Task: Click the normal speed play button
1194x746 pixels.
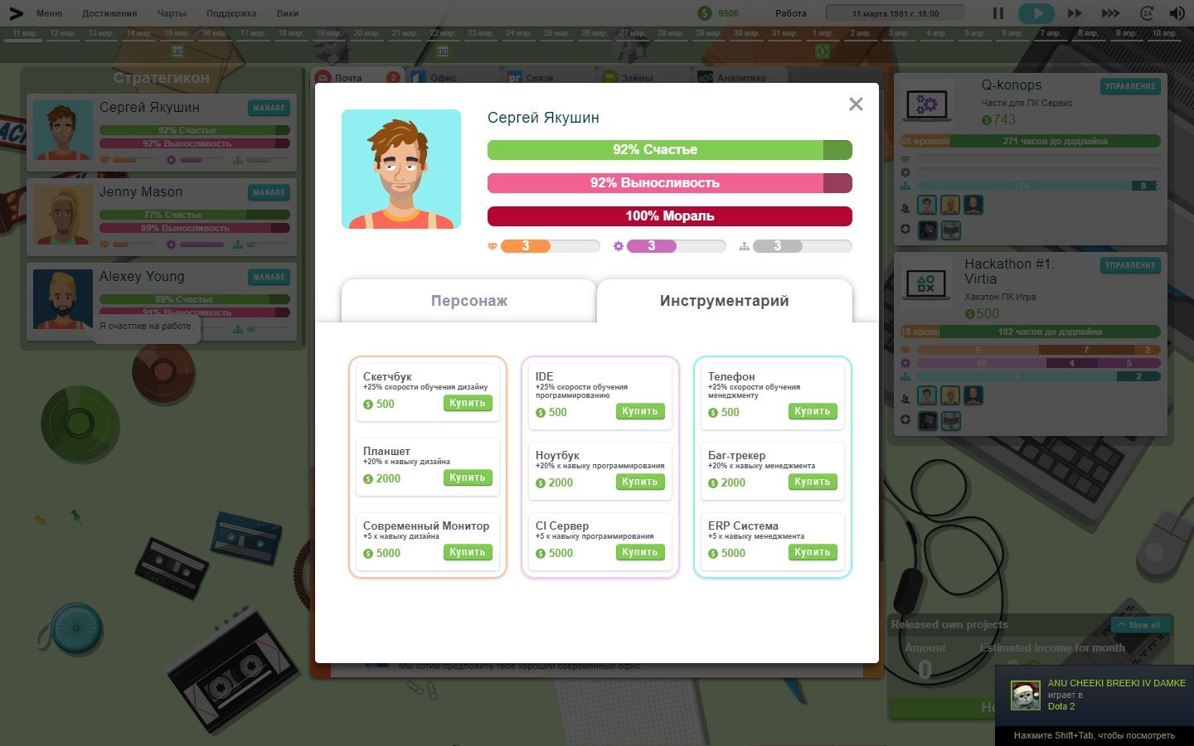Action: (x=1036, y=13)
